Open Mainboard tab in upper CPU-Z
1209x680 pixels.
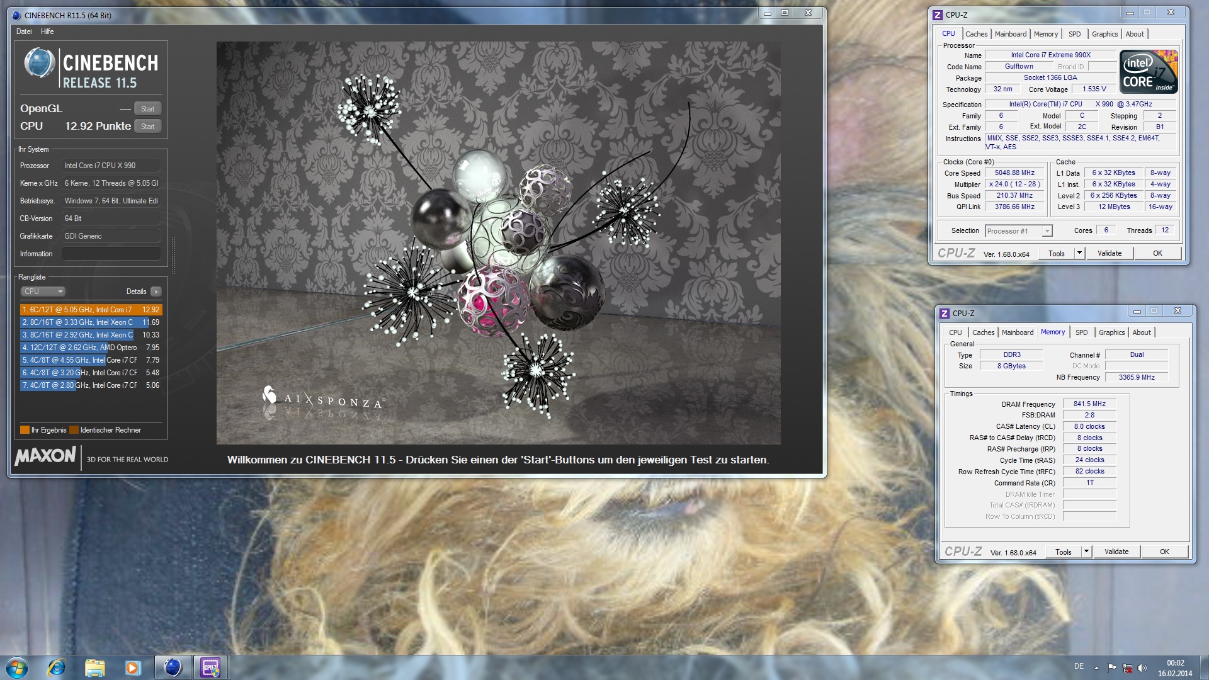pyautogui.click(x=1011, y=34)
